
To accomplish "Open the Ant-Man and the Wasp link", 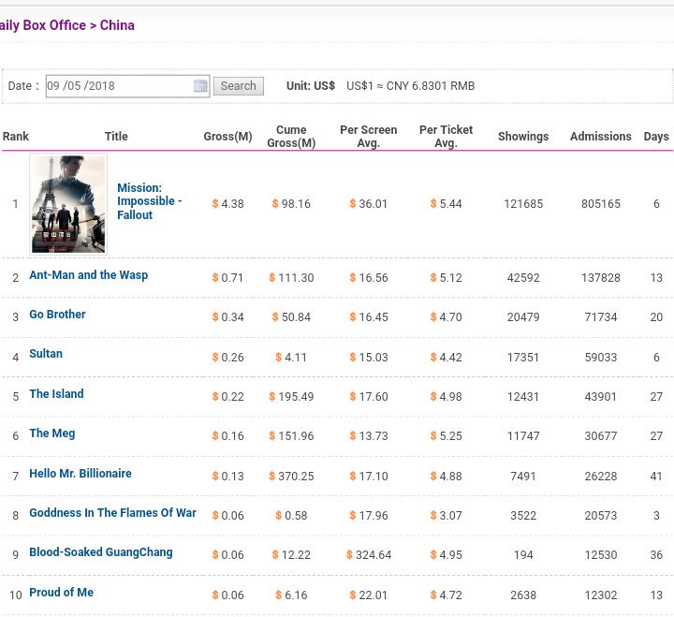I will coord(89,275).
